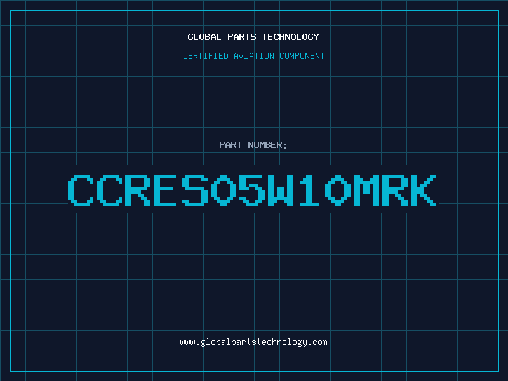Select the CERTIFIED AVIATION COMPONENT subtitle
Image resolution: width=508 pixels, height=381 pixels.
[x=253, y=56]
